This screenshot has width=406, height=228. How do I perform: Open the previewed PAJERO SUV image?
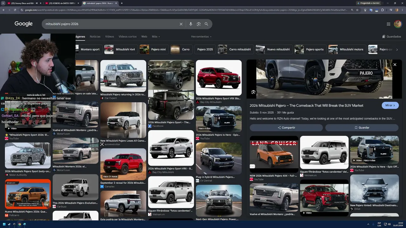point(324,79)
